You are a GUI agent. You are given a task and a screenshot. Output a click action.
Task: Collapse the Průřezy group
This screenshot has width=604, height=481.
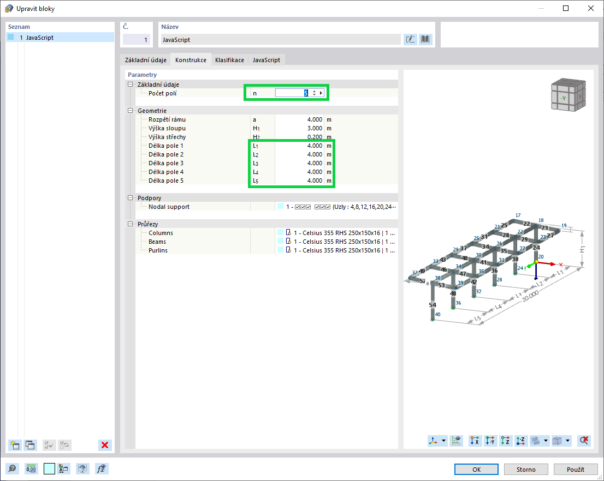(x=130, y=224)
